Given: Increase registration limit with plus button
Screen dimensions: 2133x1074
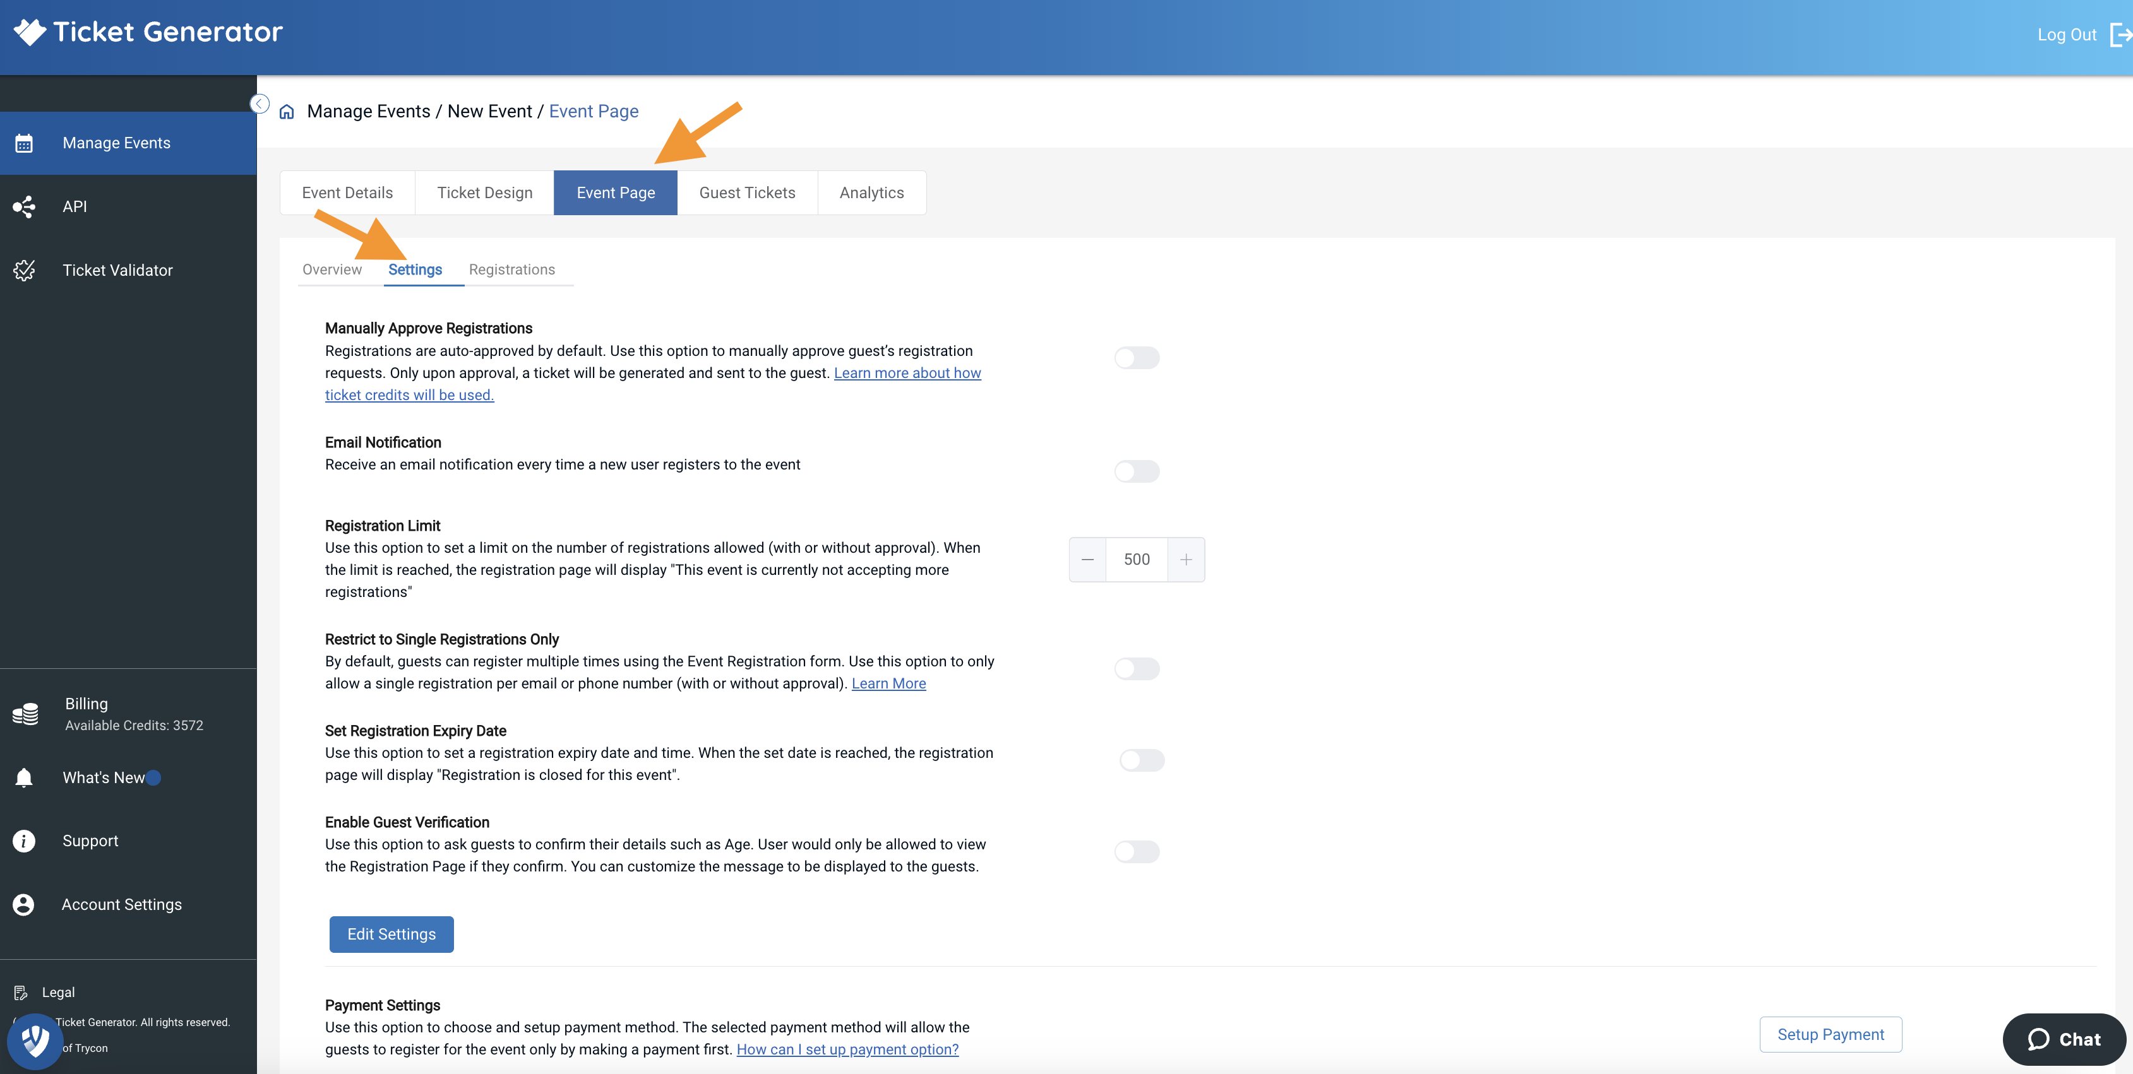Looking at the screenshot, I should [1186, 559].
